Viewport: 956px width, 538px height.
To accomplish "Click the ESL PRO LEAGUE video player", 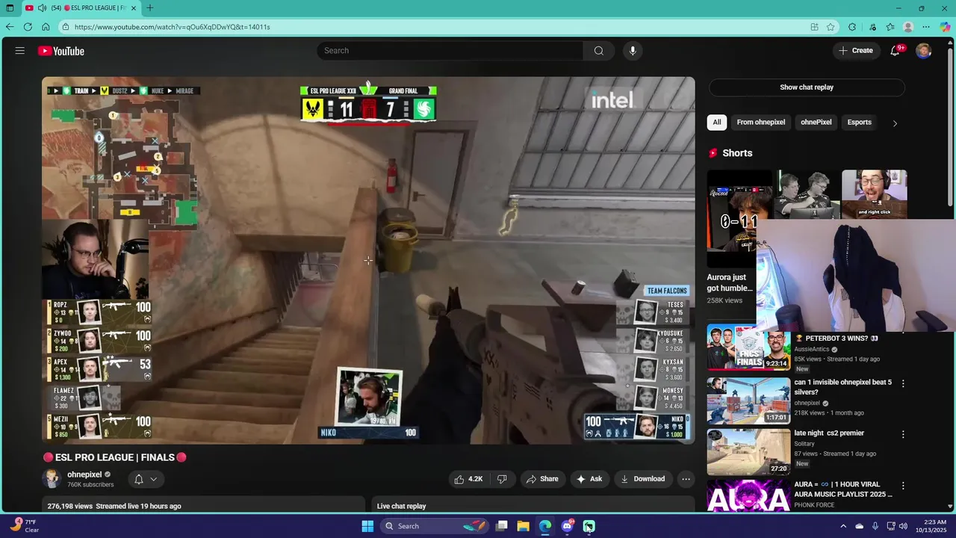I will (368, 260).
